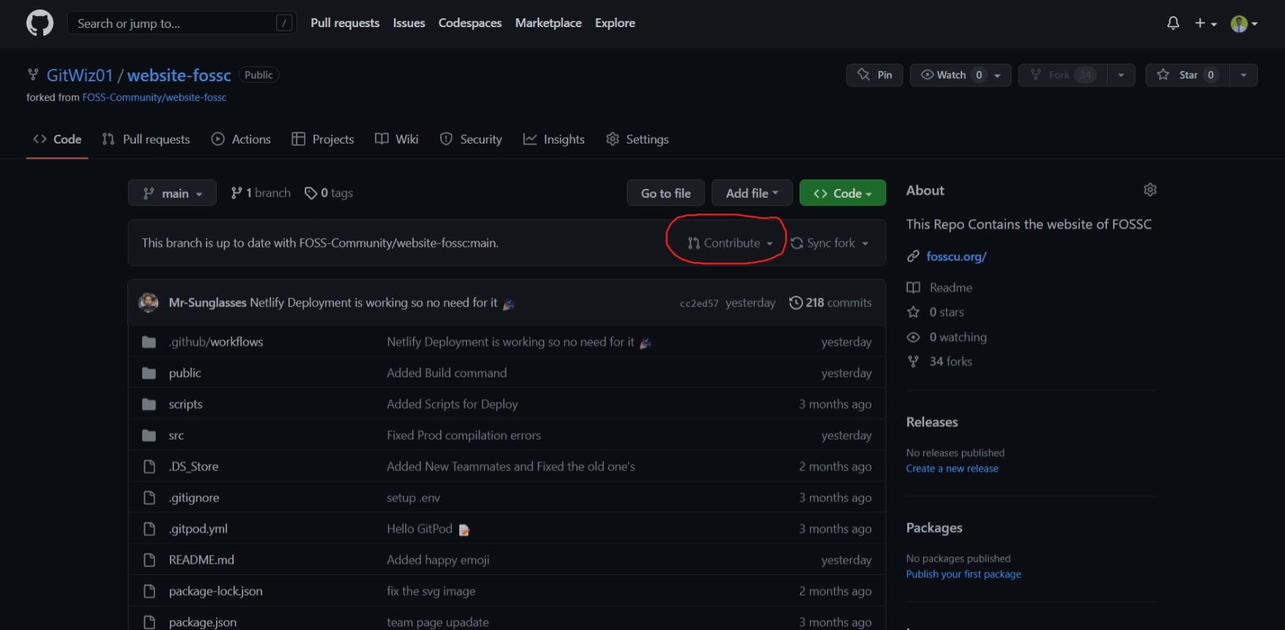The height and width of the screenshot is (630, 1285).
Task: Open the Watch notifications dropdown
Action: 961,75
